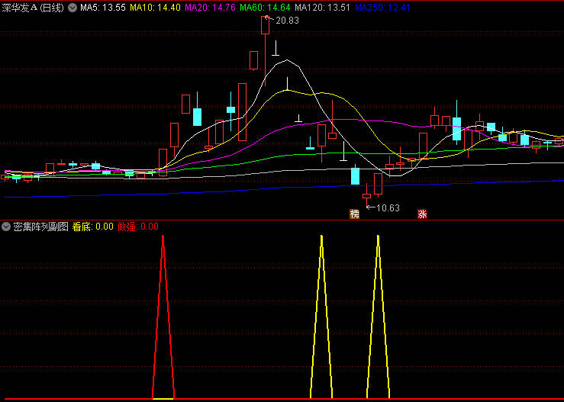
Task: Click the 看底 indicator value label
Action: coord(92,227)
